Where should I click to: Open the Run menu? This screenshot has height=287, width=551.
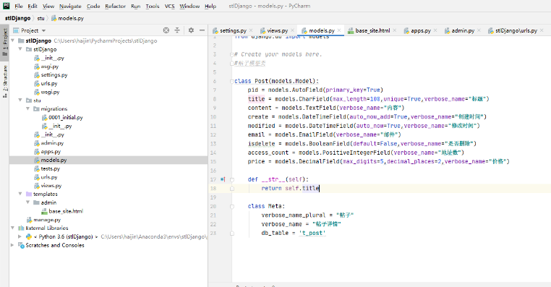pyautogui.click(x=136, y=6)
